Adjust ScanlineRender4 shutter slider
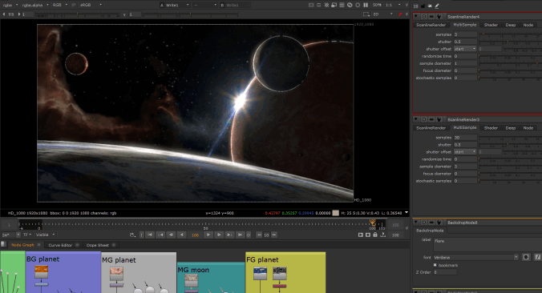Viewport: 542px width, 293px height. 510,42
